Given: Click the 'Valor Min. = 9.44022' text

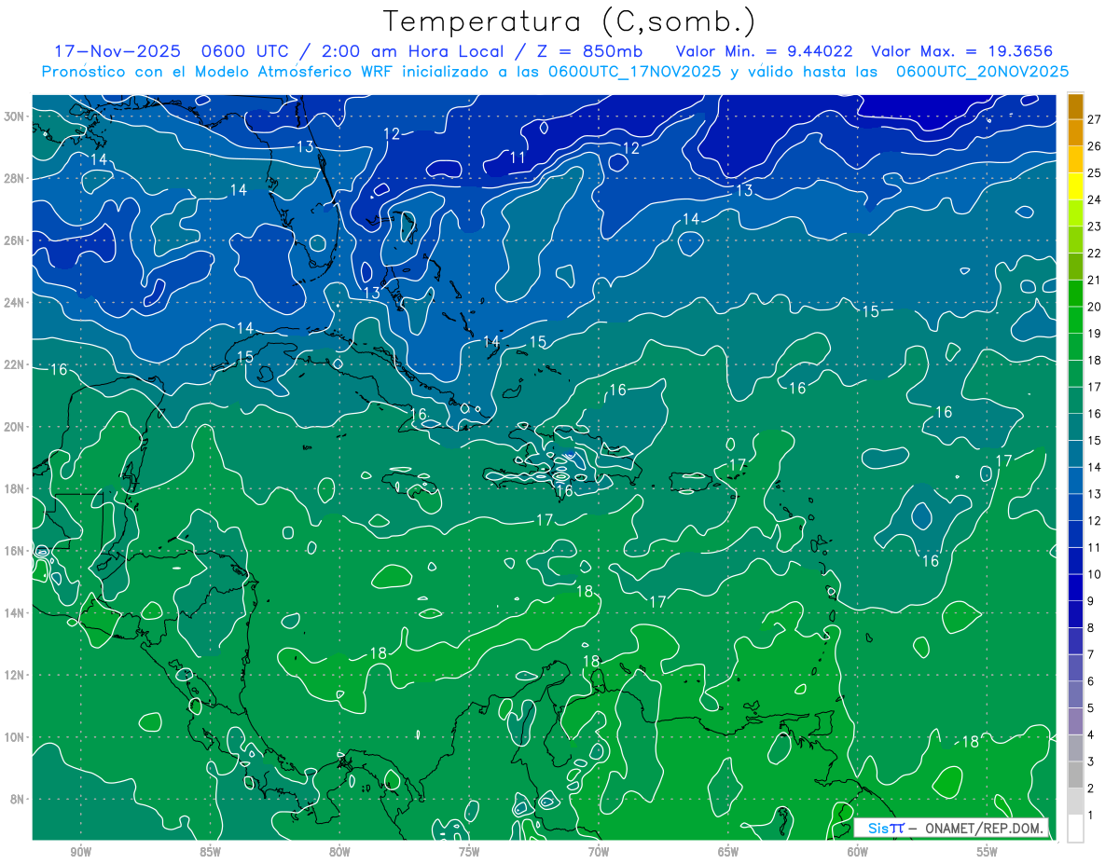Looking at the screenshot, I should [764, 51].
